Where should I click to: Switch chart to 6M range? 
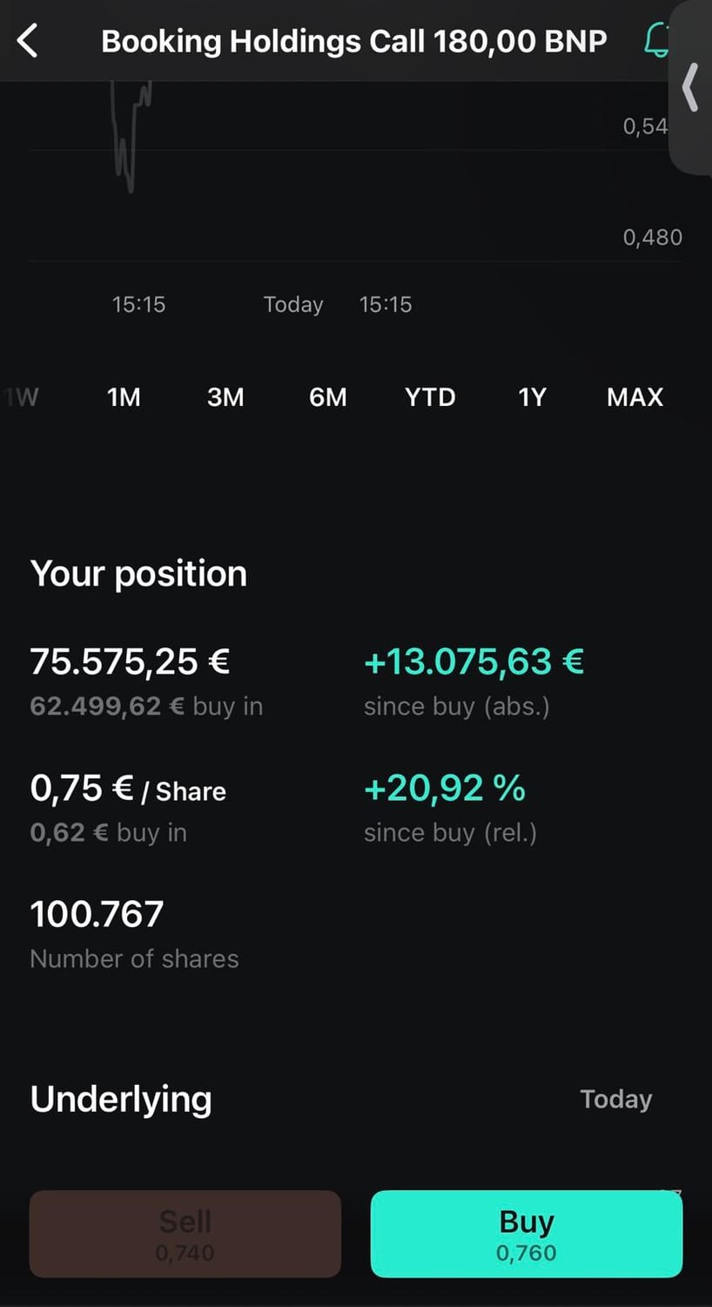pyautogui.click(x=328, y=397)
